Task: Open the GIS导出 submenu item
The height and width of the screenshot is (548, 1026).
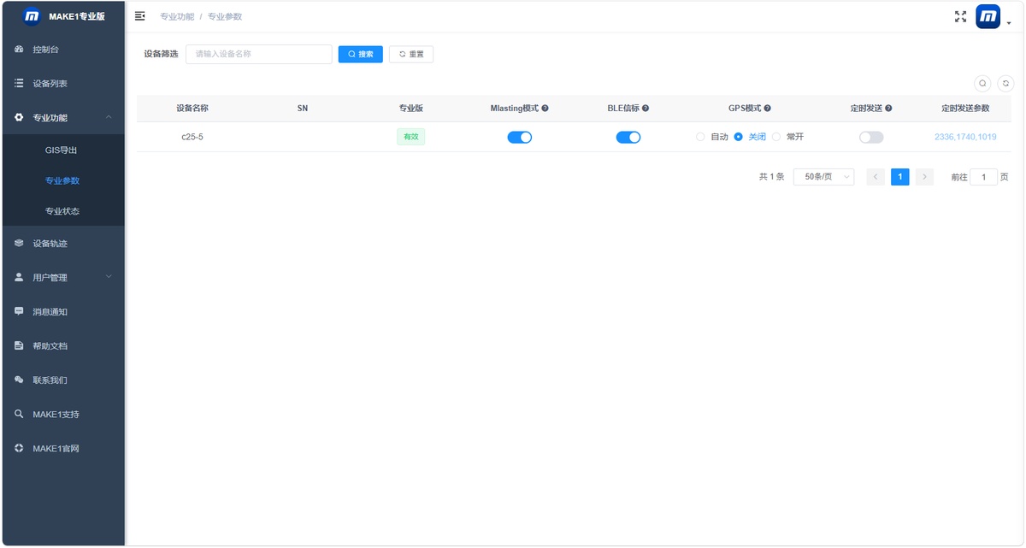Action: tap(62, 150)
